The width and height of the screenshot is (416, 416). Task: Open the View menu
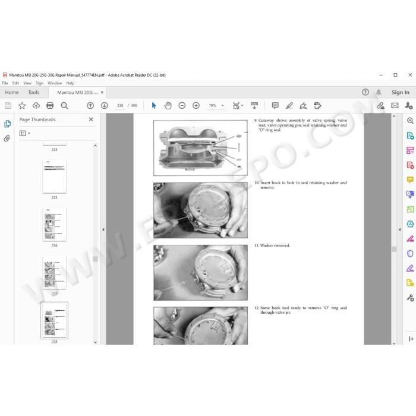click(27, 83)
